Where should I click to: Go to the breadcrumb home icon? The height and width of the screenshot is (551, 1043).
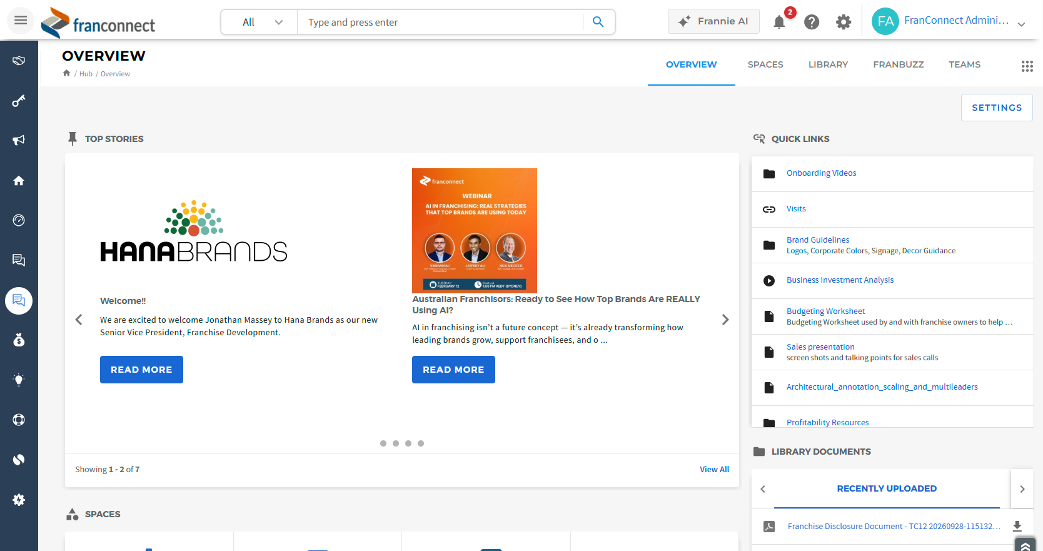[x=66, y=73]
